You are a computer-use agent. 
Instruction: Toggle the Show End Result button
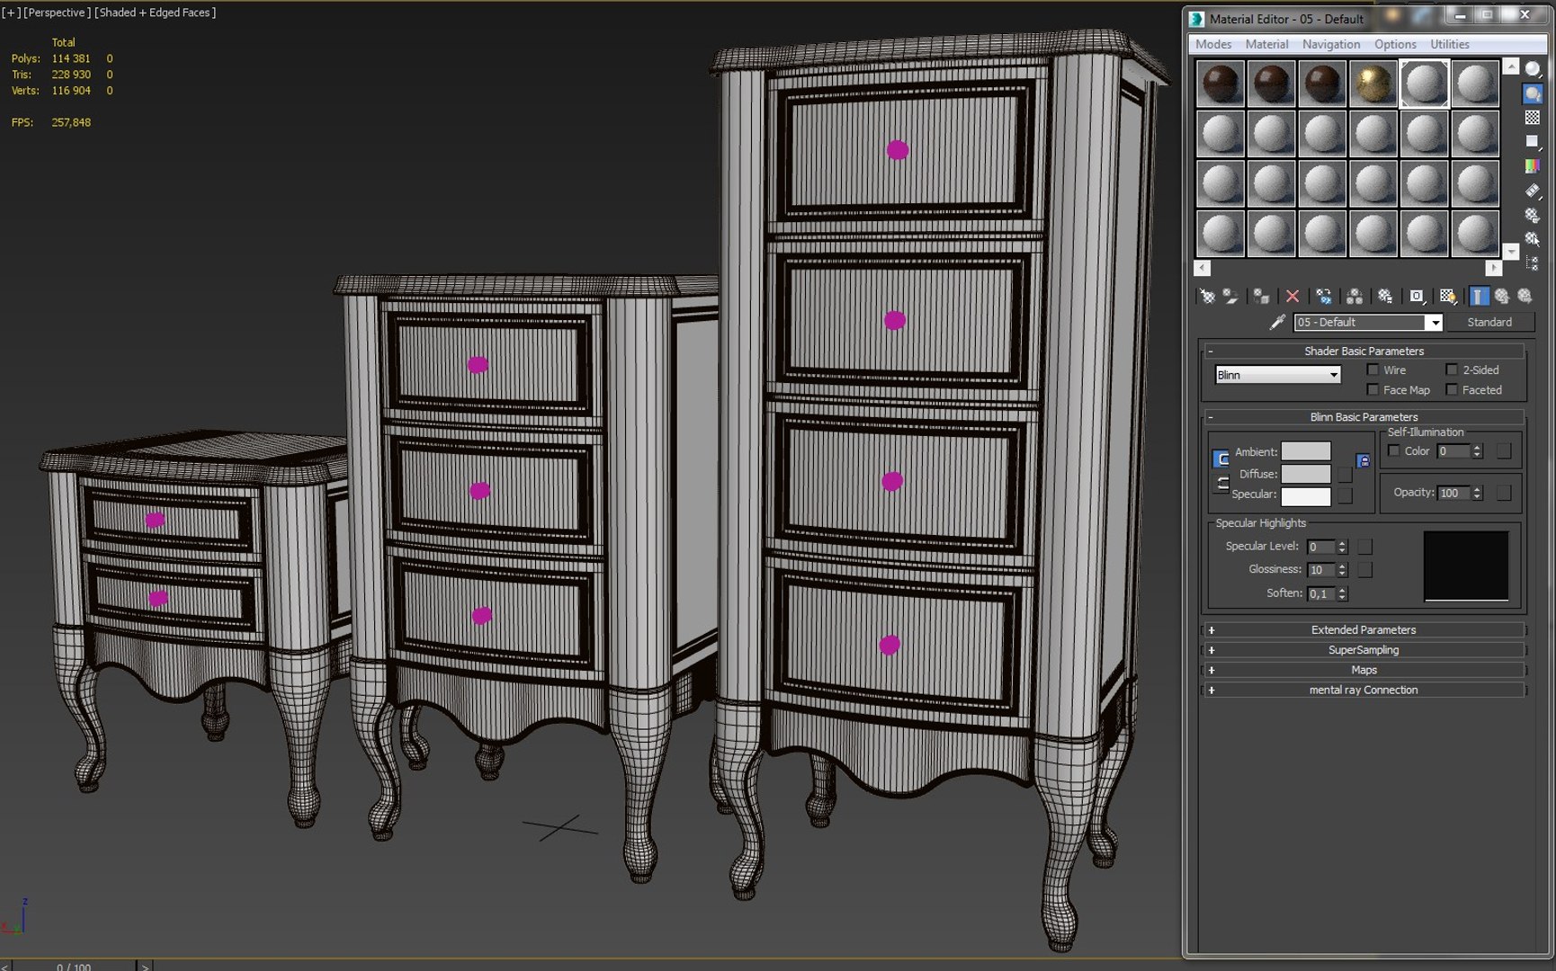[x=1479, y=296]
